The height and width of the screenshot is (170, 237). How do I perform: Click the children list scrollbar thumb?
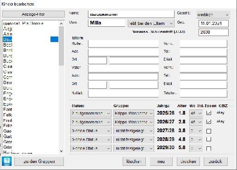pos(61,46)
